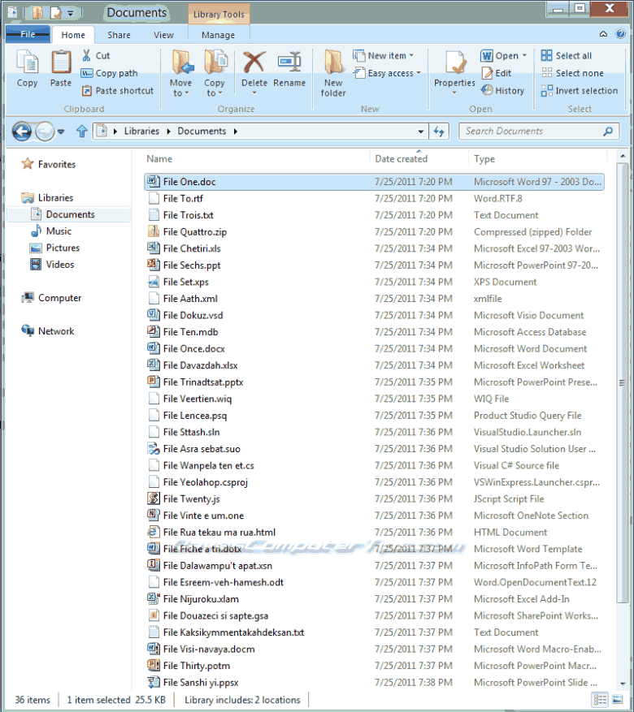Click the Rename icon

tap(289, 62)
